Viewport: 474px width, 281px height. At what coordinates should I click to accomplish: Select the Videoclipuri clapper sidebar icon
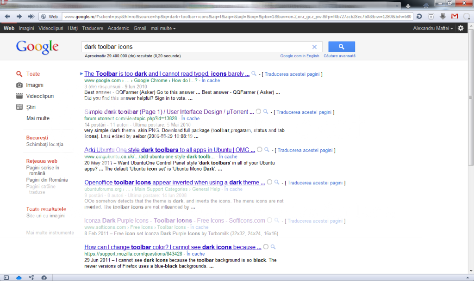[x=19, y=96]
